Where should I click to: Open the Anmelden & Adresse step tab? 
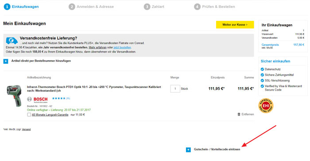coord(91,7)
